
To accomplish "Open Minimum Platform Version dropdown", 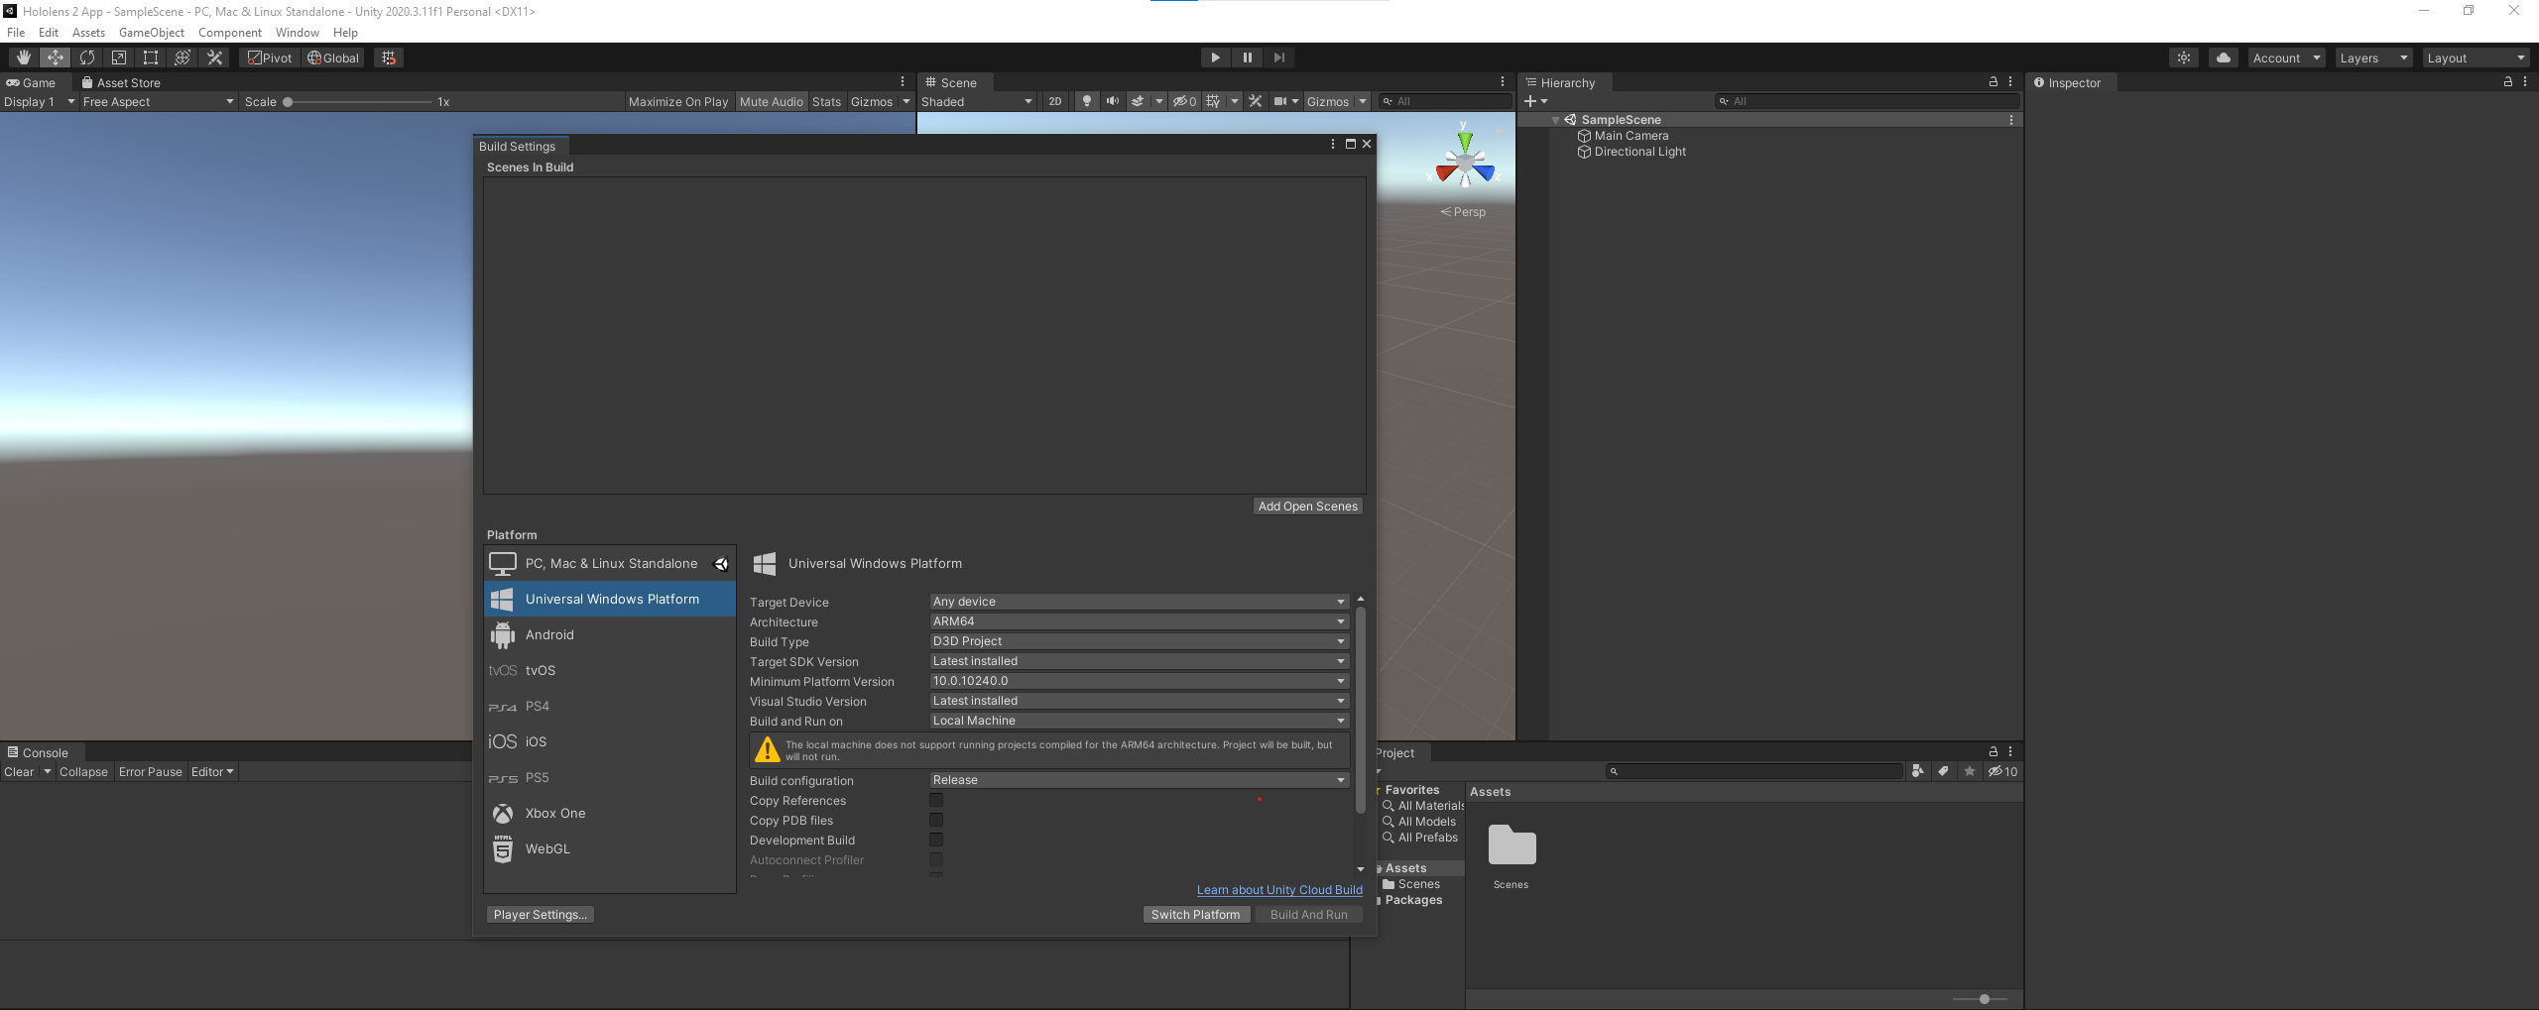I will point(1140,681).
